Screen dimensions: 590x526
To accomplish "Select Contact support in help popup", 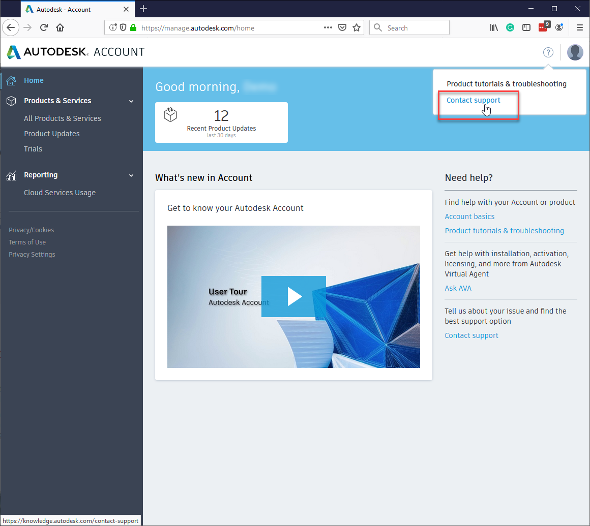I will click(x=473, y=101).
